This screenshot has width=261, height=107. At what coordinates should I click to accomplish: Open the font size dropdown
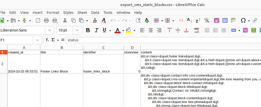pos(77,30)
